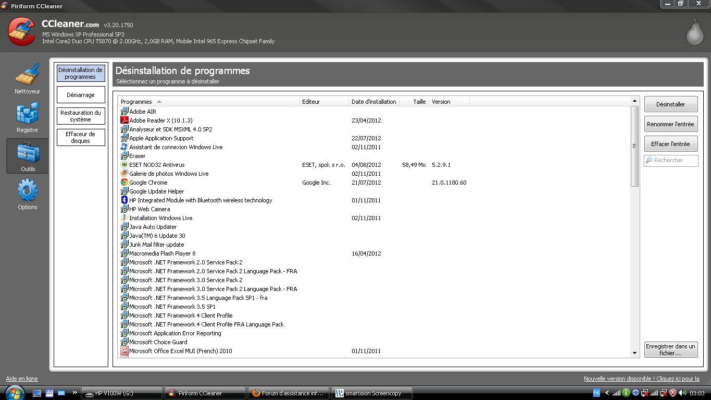Switch to smartision Screencopy taskbar button
Image resolution: width=711 pixels, height=400 pixels.
(x=372, y=393)
